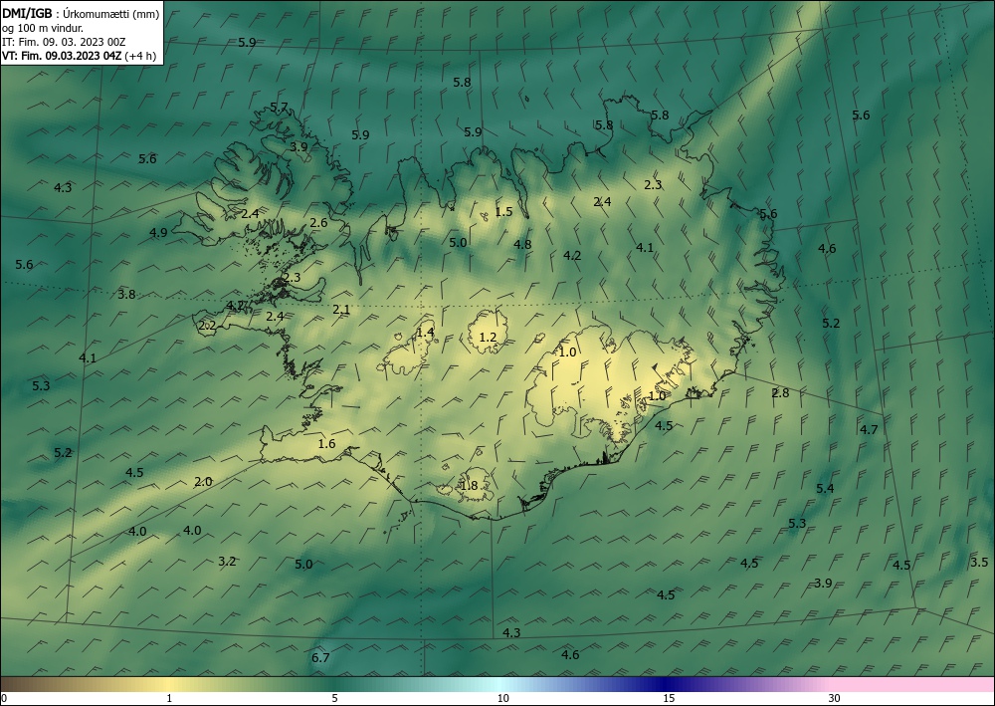995x706 pixels.
Task: Click the 2.1 value label
Action: (341, 310)
